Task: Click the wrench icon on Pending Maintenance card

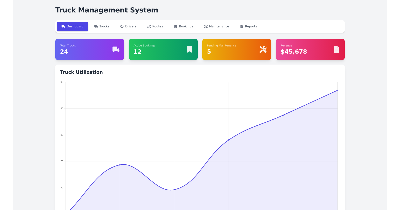Action: [263, 49]
